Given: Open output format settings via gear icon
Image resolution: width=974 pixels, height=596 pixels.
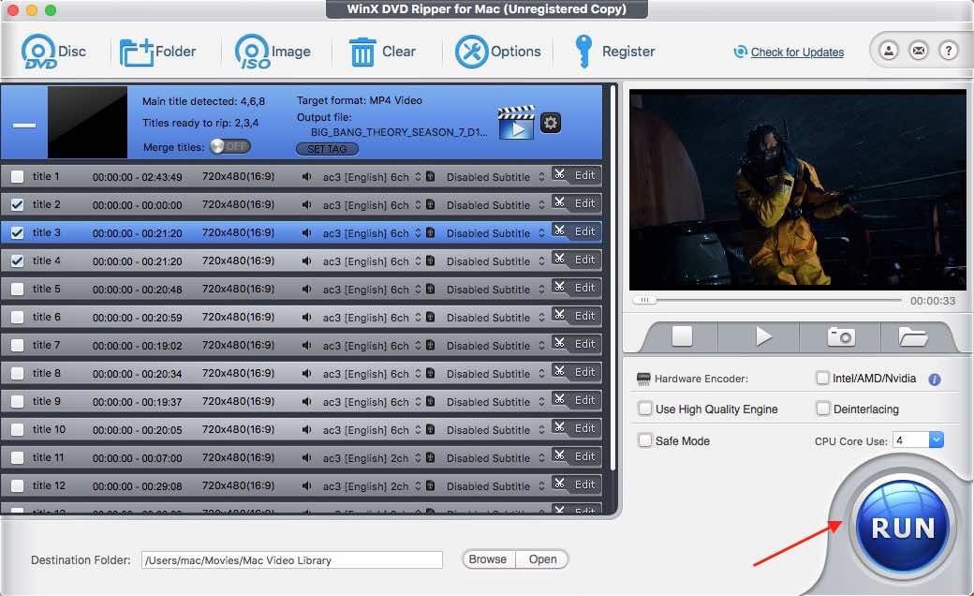Looking at the screenshot, I should tap(550, 123).
